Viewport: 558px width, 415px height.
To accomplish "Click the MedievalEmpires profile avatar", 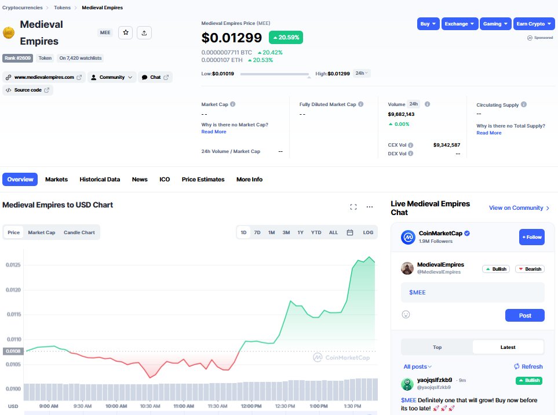I will (407, 268).
